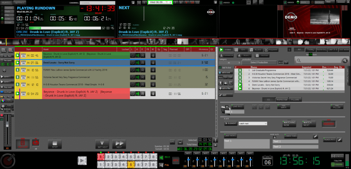Open the calendar date icon showing 06
Screen dimensions: 351x169
[x=268, y=161]
